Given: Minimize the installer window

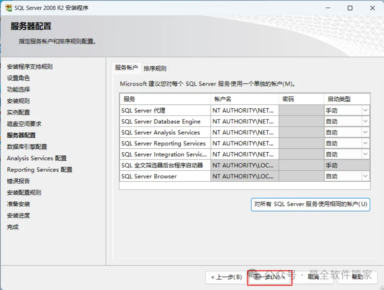Looking at the screenshot, I should click(x=328, y=8).
